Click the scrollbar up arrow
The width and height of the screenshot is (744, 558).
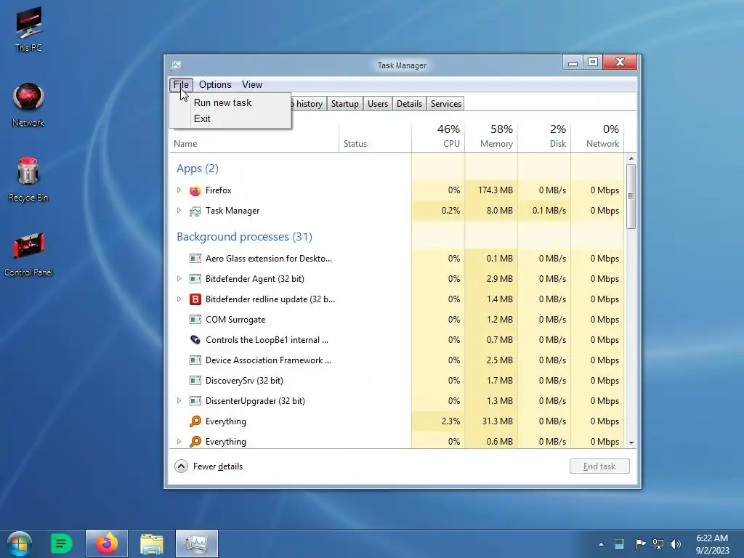coord(631,158)
